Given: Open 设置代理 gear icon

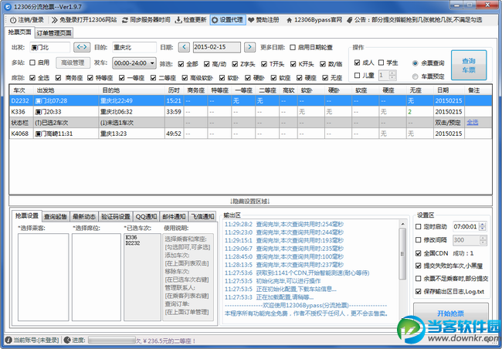Looking at the screenshot, I should point(215,20).
